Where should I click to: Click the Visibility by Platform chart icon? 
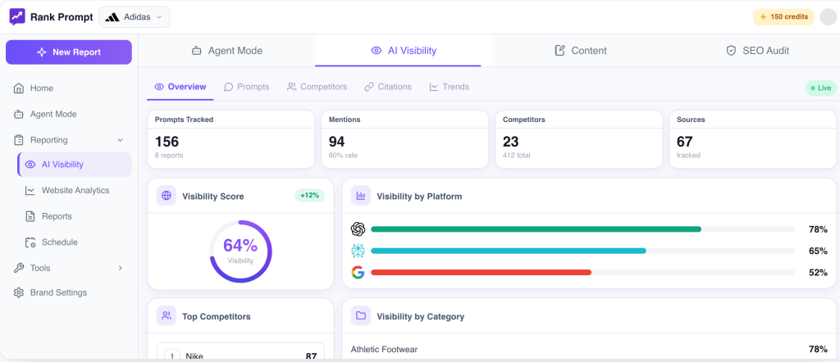[361, 196]
